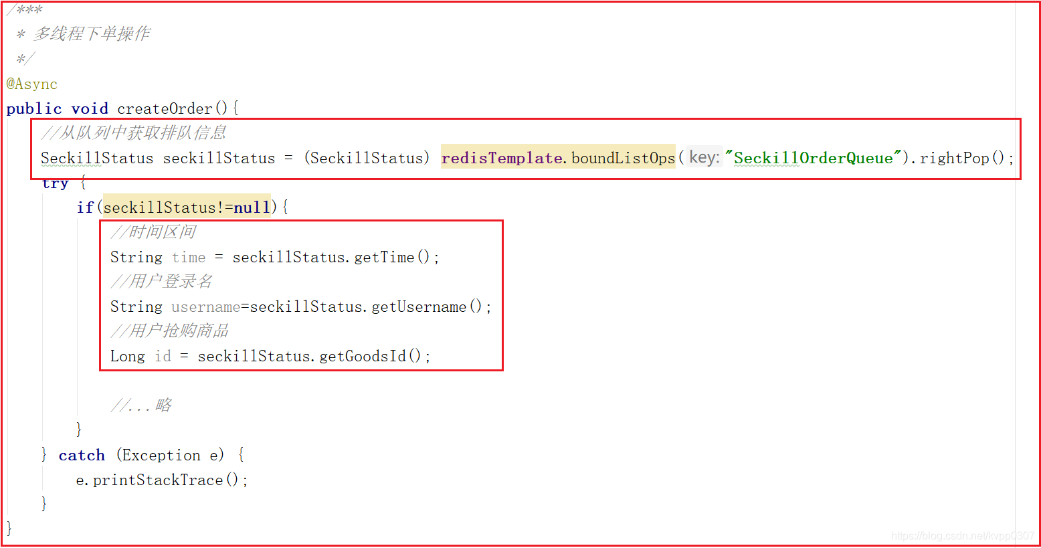The height and width of the screenshot is (548, 1041).
Task: Click the boundListOps method call
Action: 623,158
